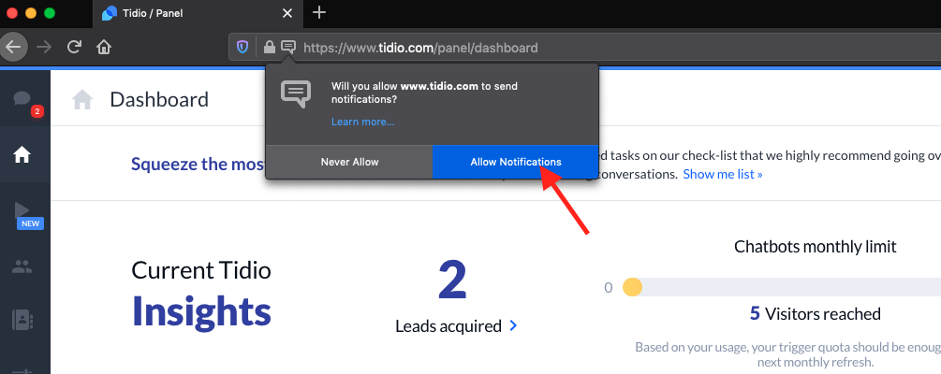The height and width of the screenshot is (374, 941).
Task: Click the macOS green fullscreen window button
Action: (50, 12)
